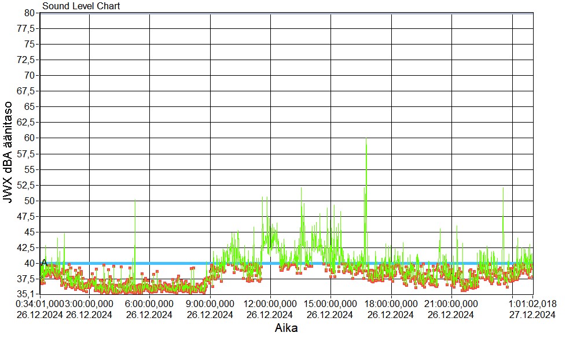Click the 1:01:02,018 end time label
This screenshot has height=340, width=573.
(532, 303)
